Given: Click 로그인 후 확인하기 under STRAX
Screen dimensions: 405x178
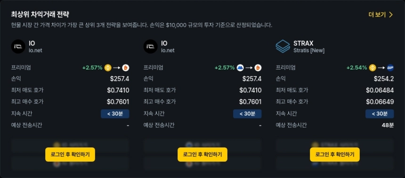Looking at the screenshot, I should click(x=335, y=155).
